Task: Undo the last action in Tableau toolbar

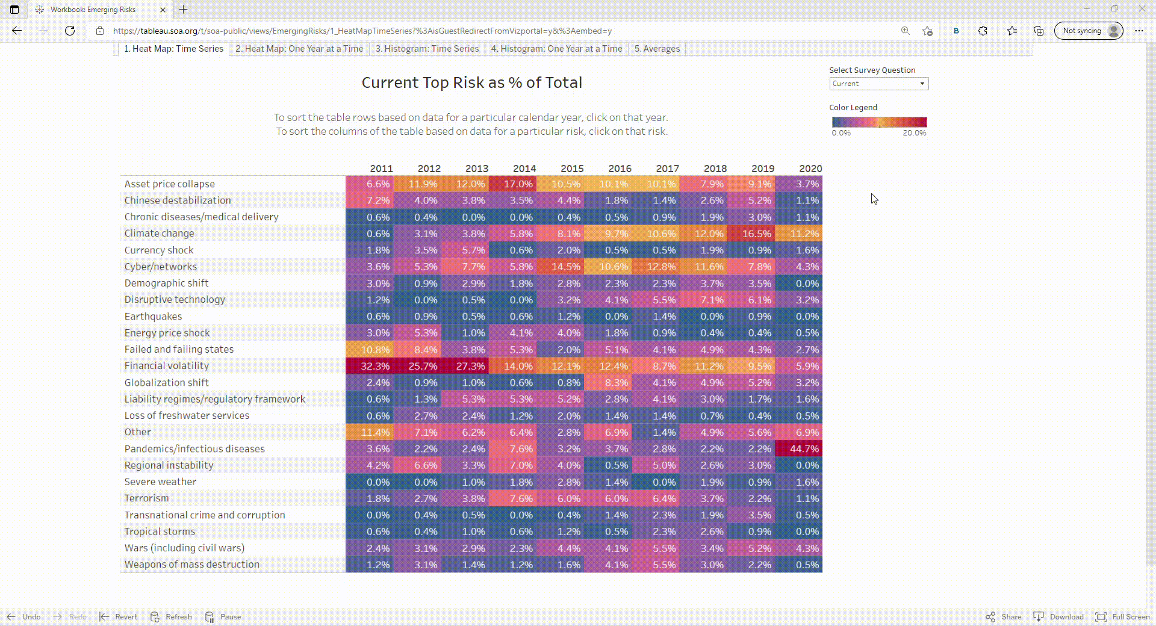Action: pos(25,616)
